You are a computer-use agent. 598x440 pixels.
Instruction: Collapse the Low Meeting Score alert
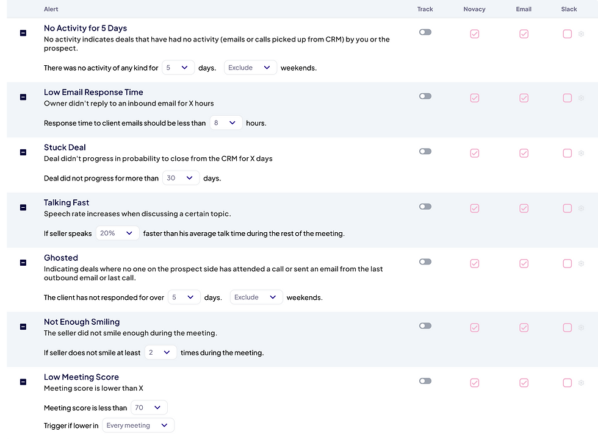coord(23,382)
